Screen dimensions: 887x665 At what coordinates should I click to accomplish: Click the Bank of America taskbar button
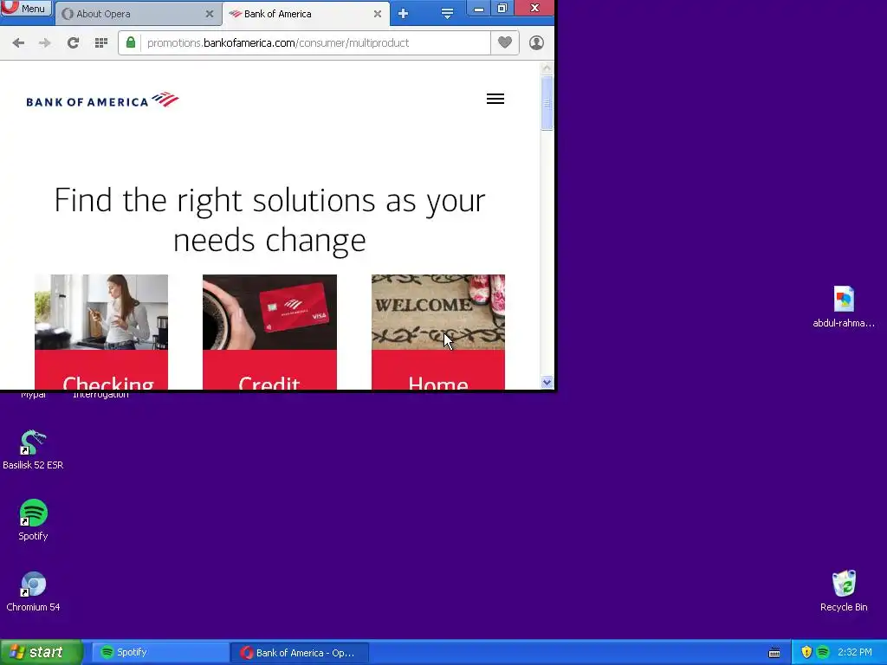300,653
